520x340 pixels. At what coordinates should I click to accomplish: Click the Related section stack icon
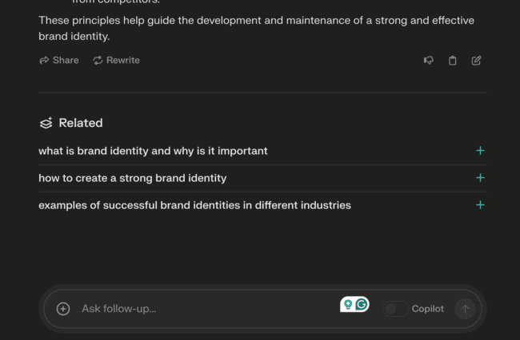pos(46,123)
